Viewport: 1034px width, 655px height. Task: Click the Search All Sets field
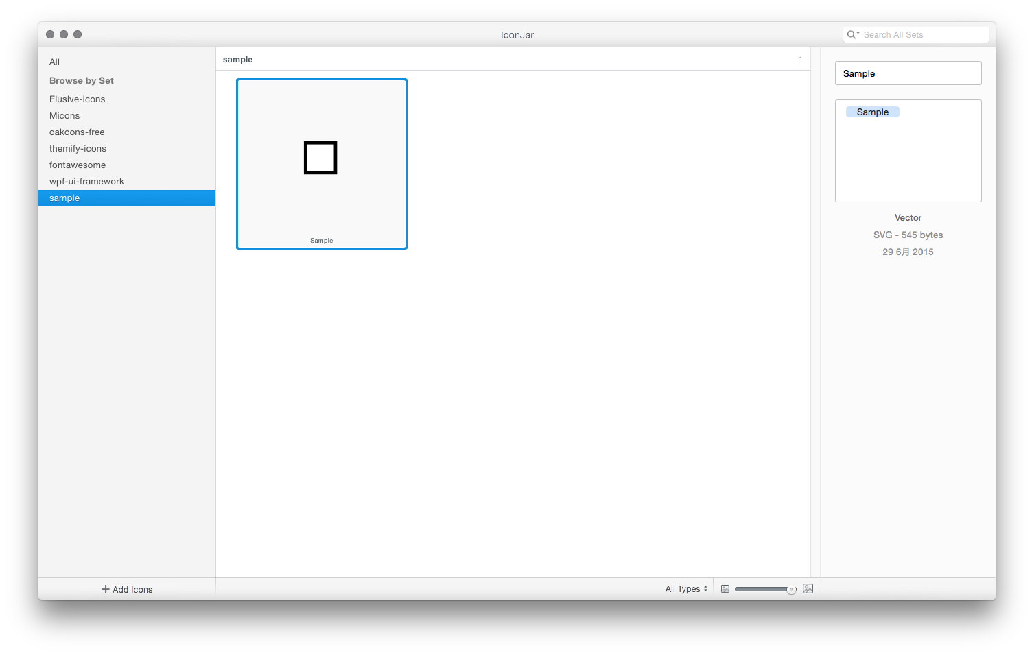click(919, 35)
